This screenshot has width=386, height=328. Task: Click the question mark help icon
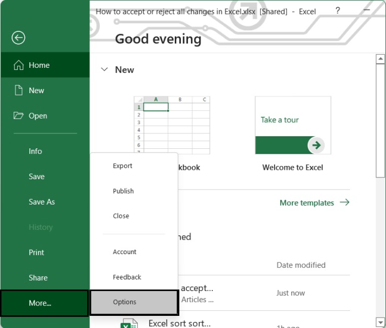pos(337,10)
